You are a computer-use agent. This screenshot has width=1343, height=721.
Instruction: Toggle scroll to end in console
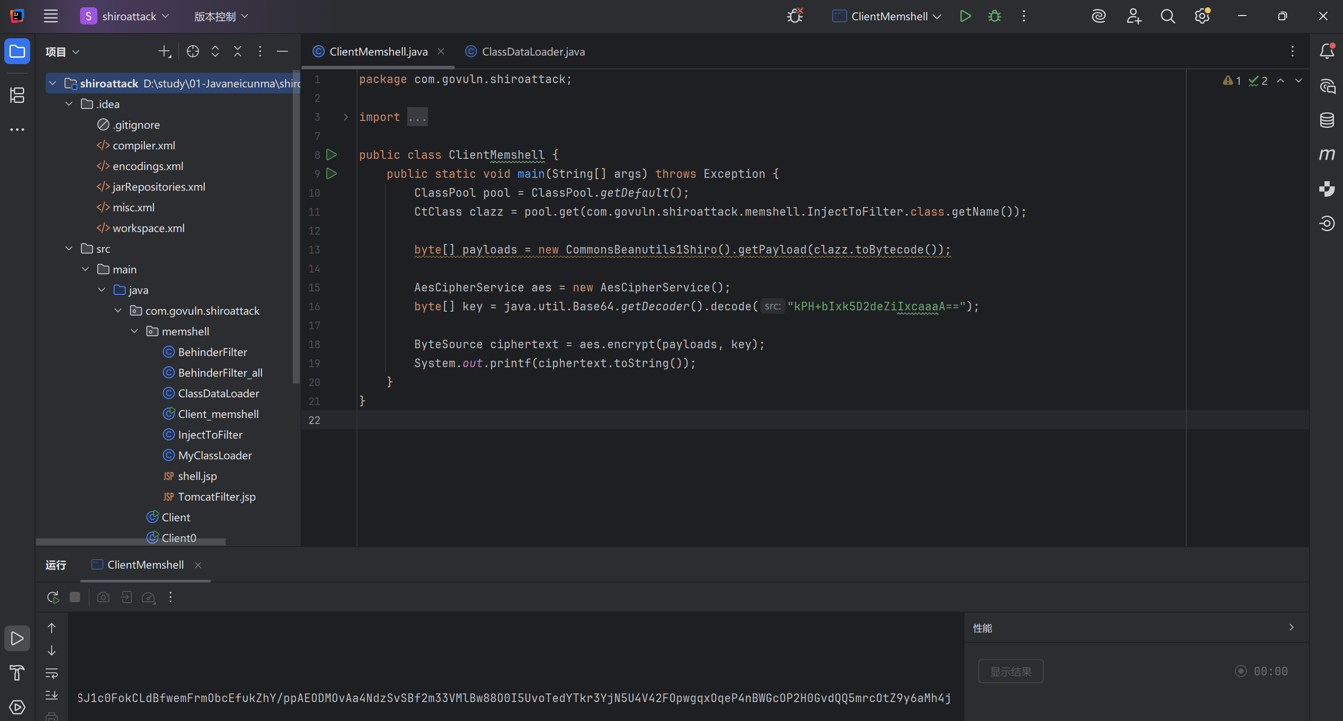[x=52, y=695]
